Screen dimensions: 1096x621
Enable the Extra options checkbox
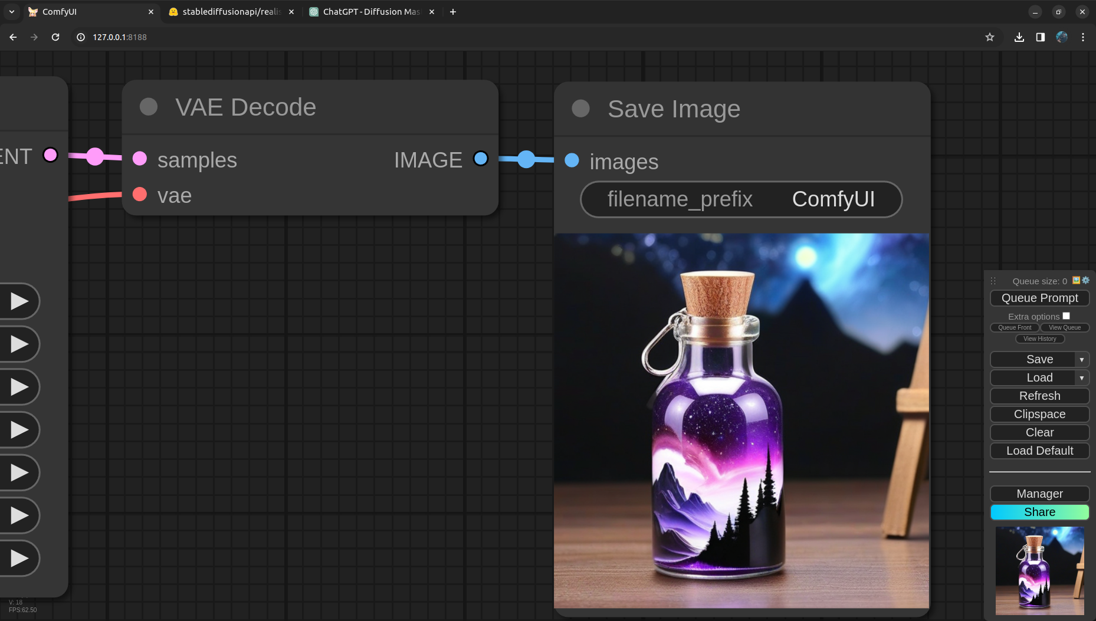click(x=1066, y=316)
